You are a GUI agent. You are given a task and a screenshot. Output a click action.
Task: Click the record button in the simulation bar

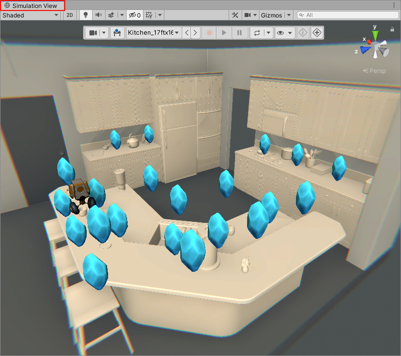tap(209, 32)
